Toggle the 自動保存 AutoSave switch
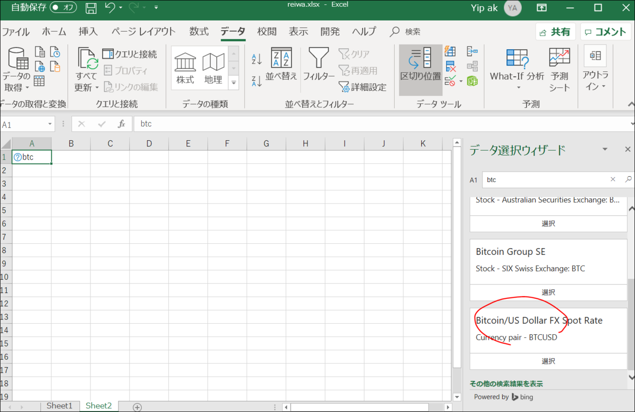 click(63, 8)
